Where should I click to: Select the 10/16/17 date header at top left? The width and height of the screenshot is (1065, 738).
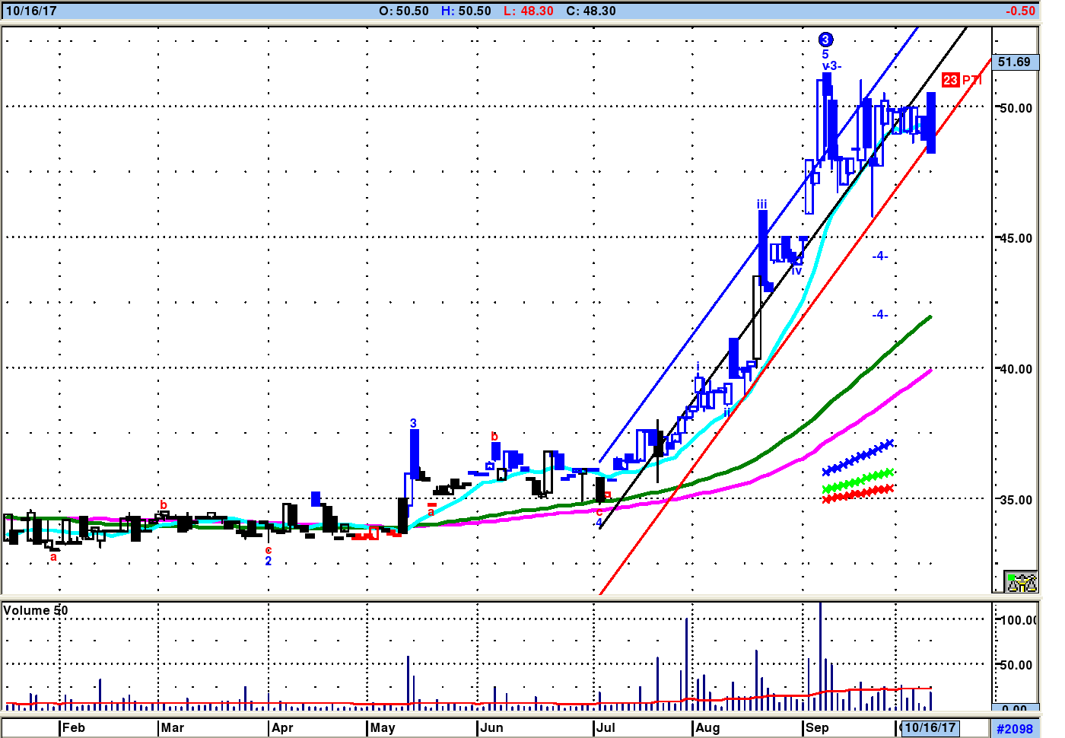tap(31, 11)
